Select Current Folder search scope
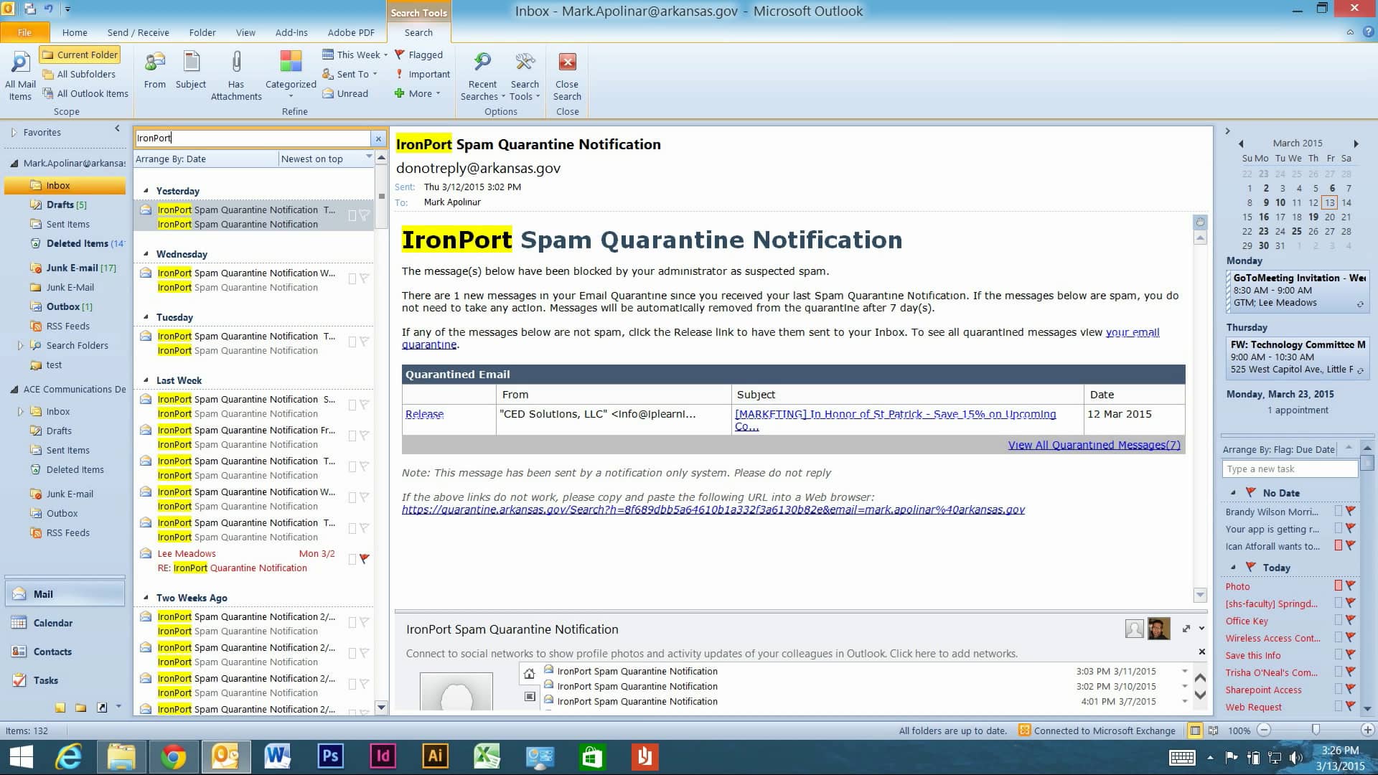The width and height of the screenshot is (1378, 775). (80, 55)
